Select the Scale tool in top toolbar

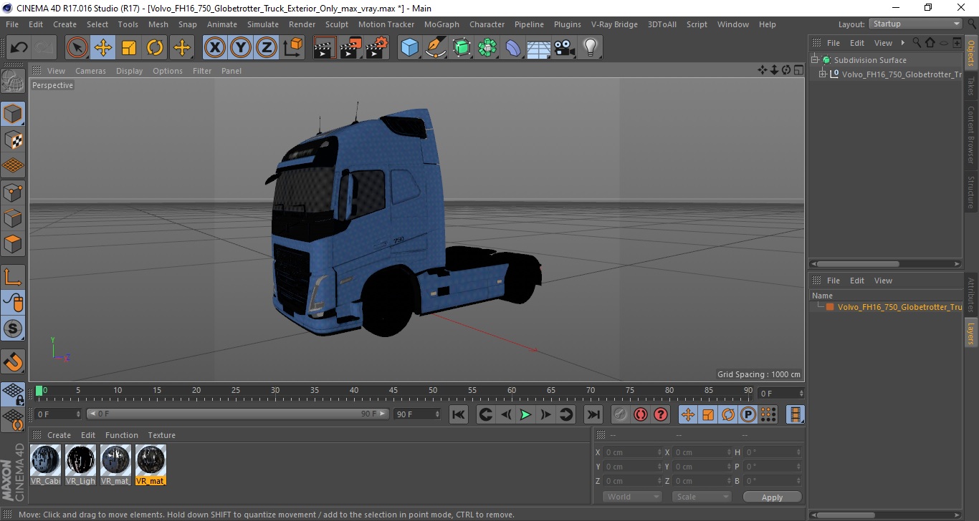coord(129,48)
